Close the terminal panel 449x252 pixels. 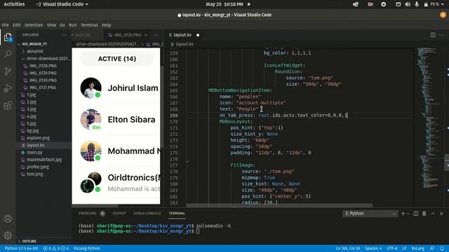click(x=441, y=213)
